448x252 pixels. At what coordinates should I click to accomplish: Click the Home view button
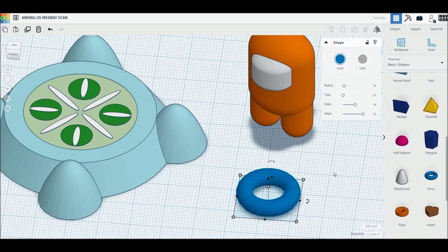click(x=7, y=69)
